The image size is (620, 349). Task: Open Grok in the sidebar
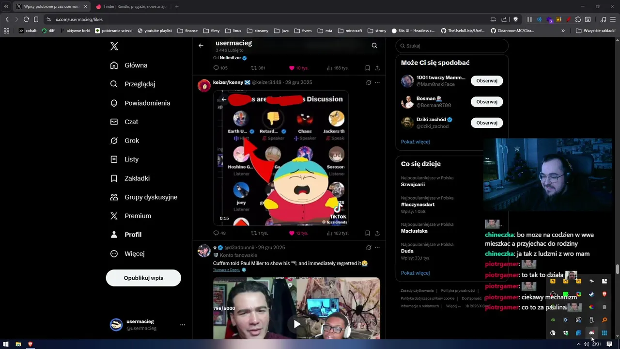(x=124, y=141)
